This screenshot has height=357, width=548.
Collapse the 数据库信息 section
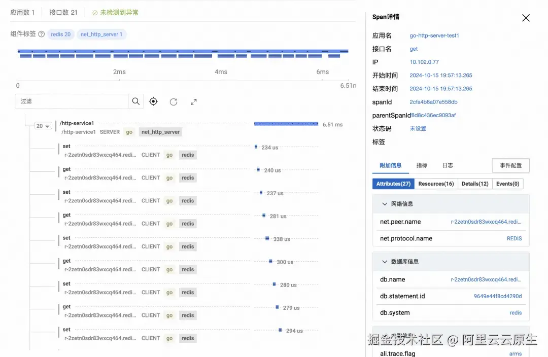385,262
